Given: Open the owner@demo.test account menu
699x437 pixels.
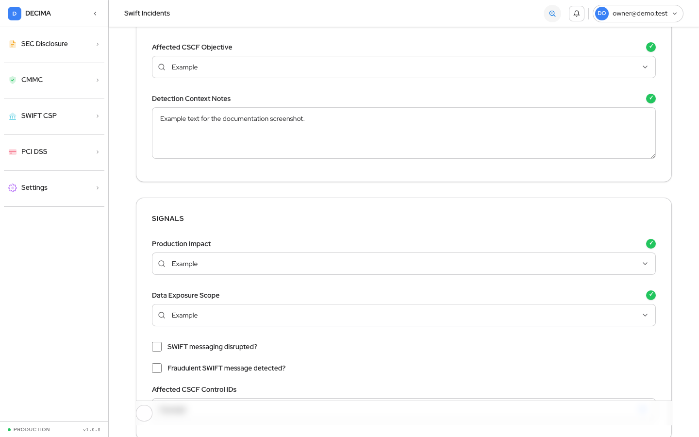Looking at the screenshot, I should click(638, 14).
